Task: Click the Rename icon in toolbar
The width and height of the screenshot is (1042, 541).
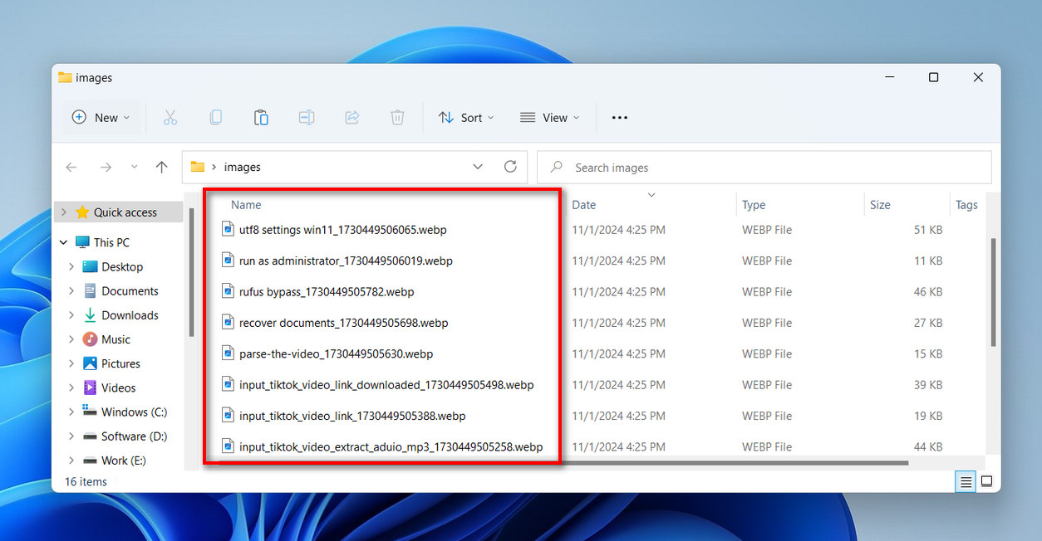Action: tap(307, 118)
